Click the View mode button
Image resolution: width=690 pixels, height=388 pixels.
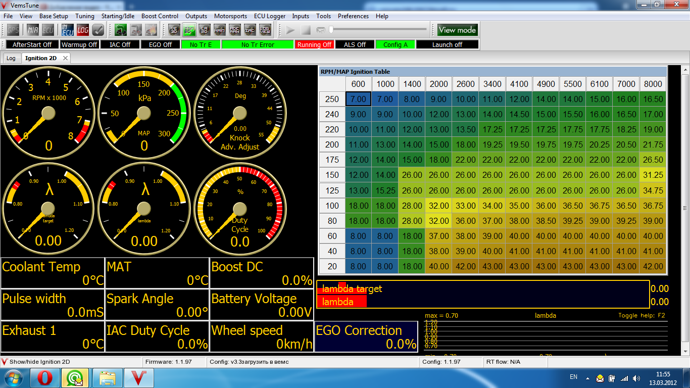(x=457, y=30)
